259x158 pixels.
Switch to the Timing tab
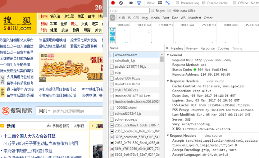237,48
